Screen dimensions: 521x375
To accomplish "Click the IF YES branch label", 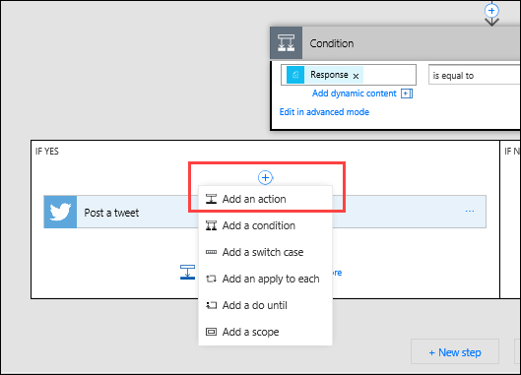I will pyautogui.click(x=47, y=152).
